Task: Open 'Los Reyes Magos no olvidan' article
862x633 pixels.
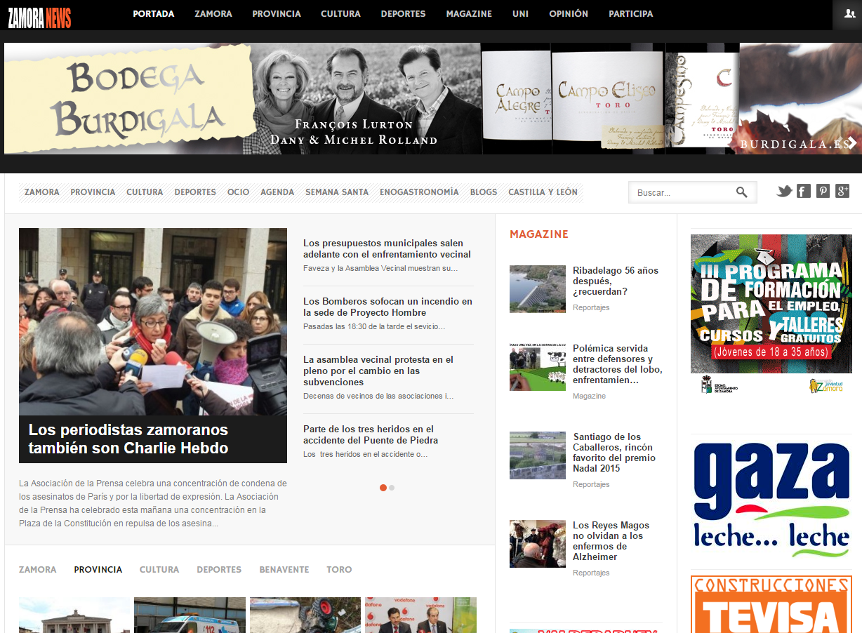Action: pyautogui.click(x=611, y=541)
